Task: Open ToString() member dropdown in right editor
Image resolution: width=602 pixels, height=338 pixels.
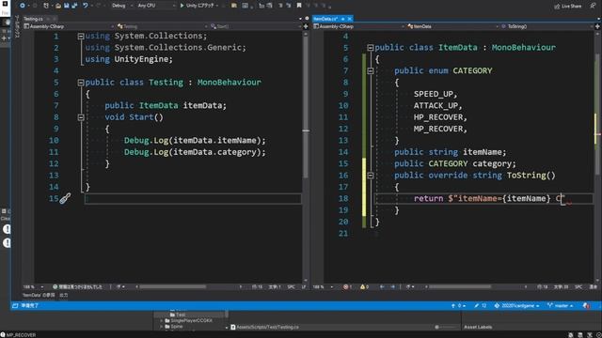Action: [x=547, y=26]
